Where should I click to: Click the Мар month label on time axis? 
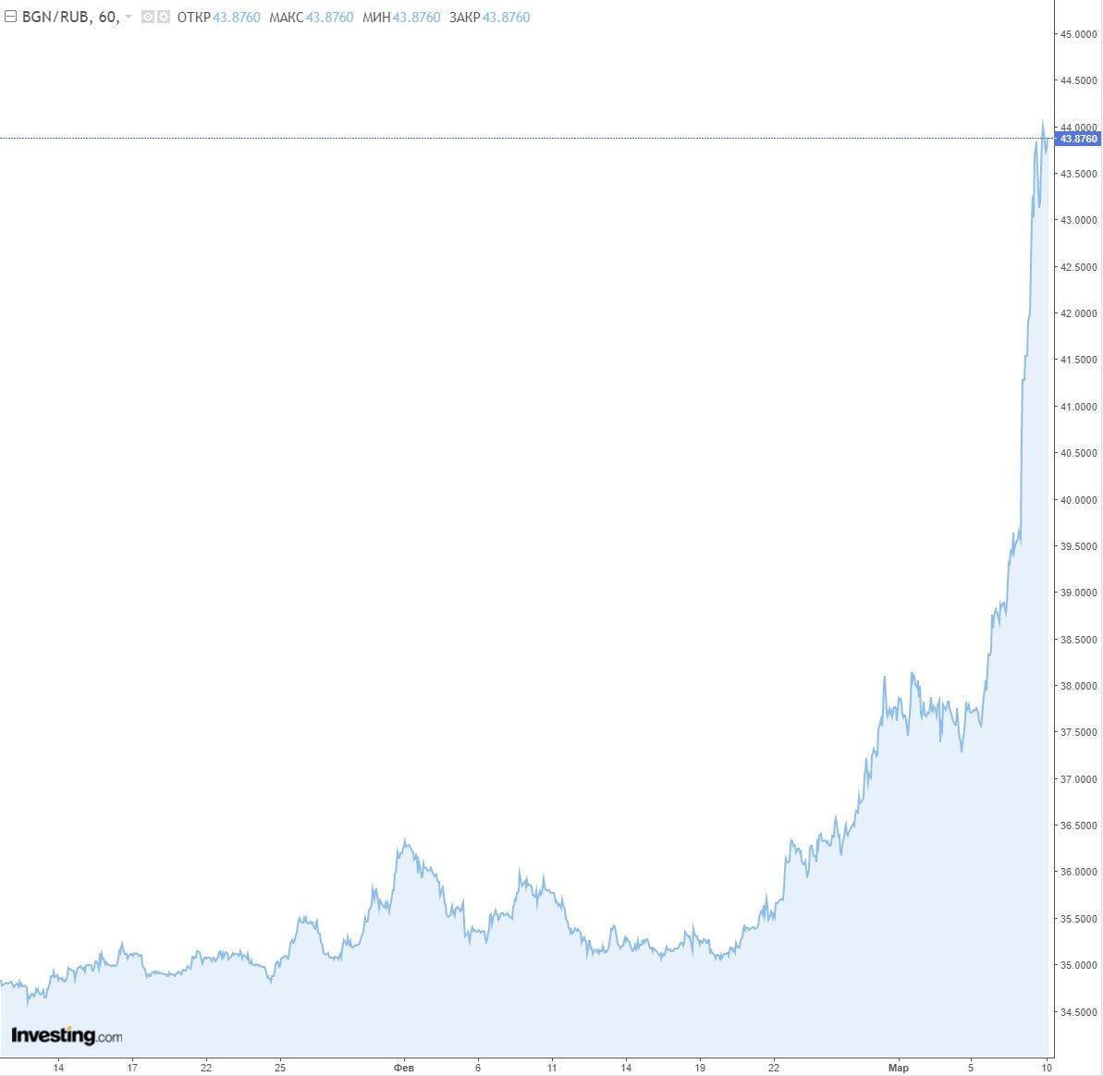click(899, 1068)
